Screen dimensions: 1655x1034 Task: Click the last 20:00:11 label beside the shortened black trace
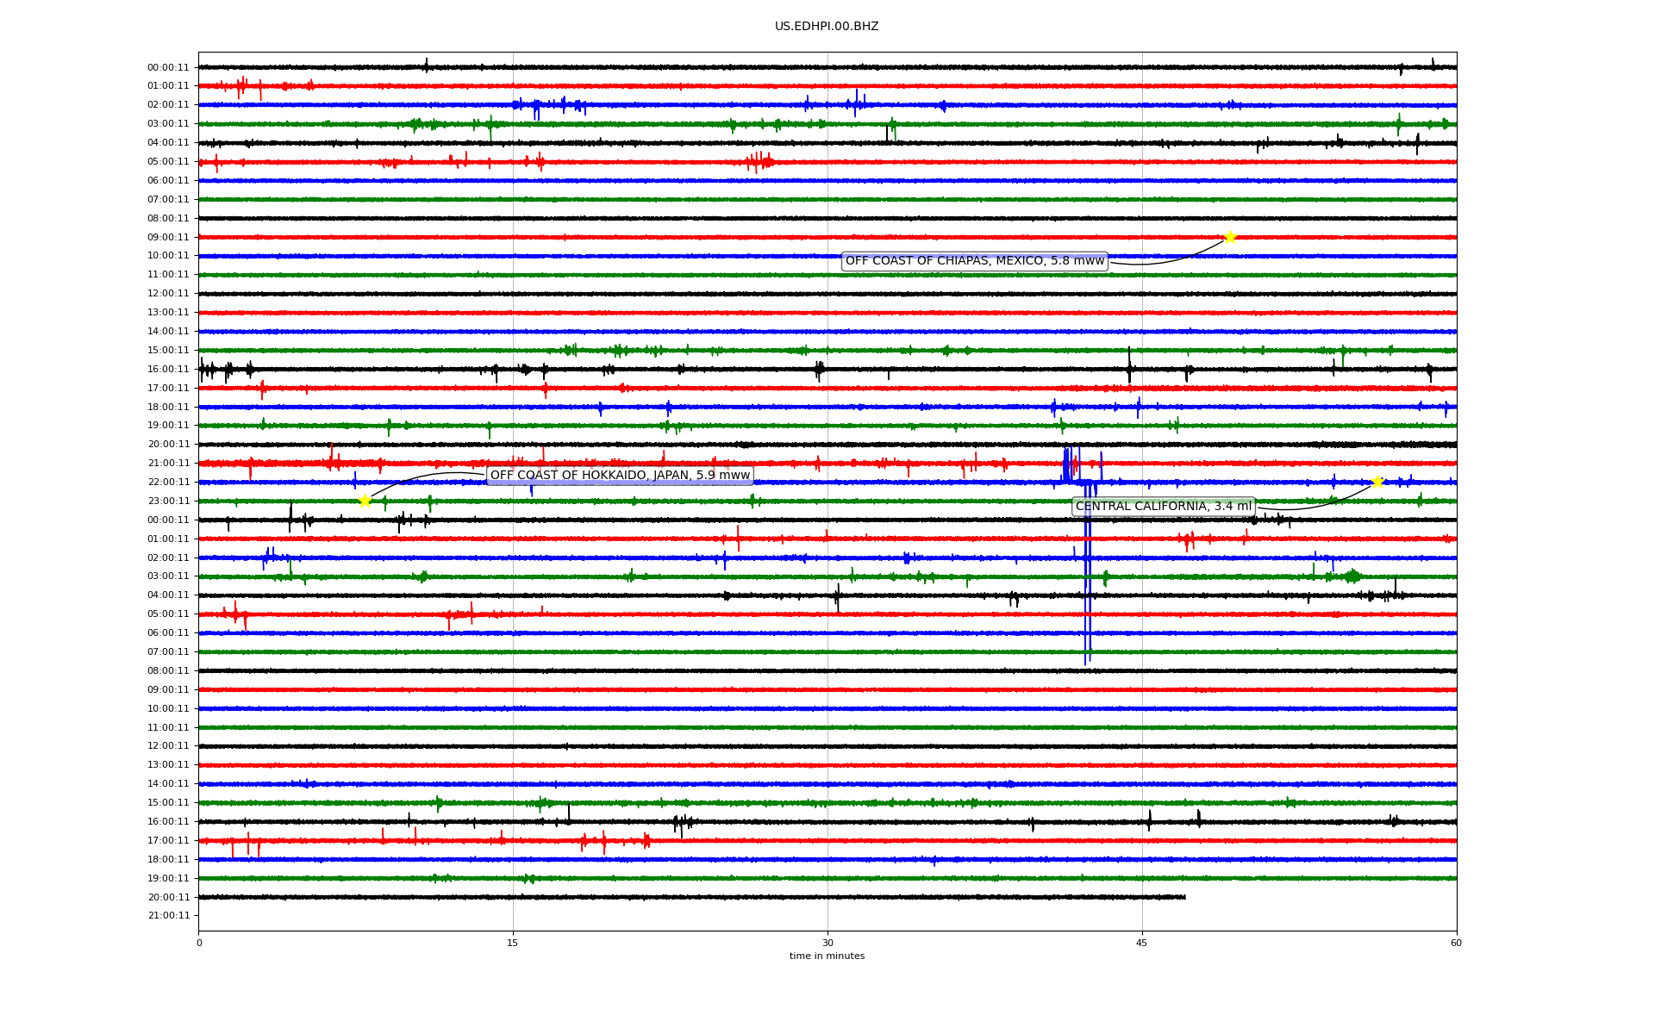[168, 898]
